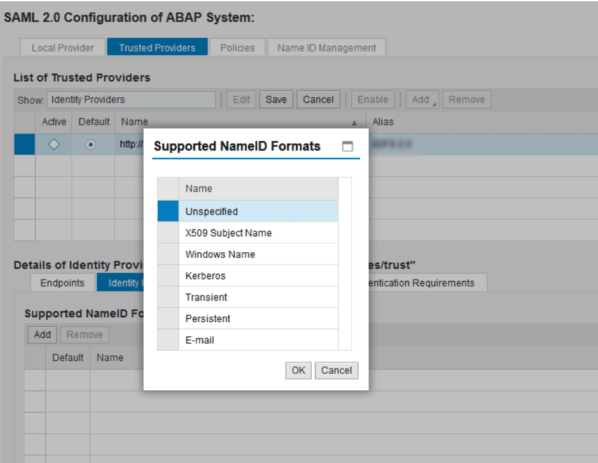
Task: Select Persistent format
Action: coord(258,318)
